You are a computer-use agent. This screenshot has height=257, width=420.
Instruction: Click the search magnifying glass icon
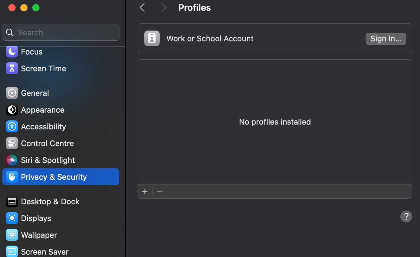(10, 32)
